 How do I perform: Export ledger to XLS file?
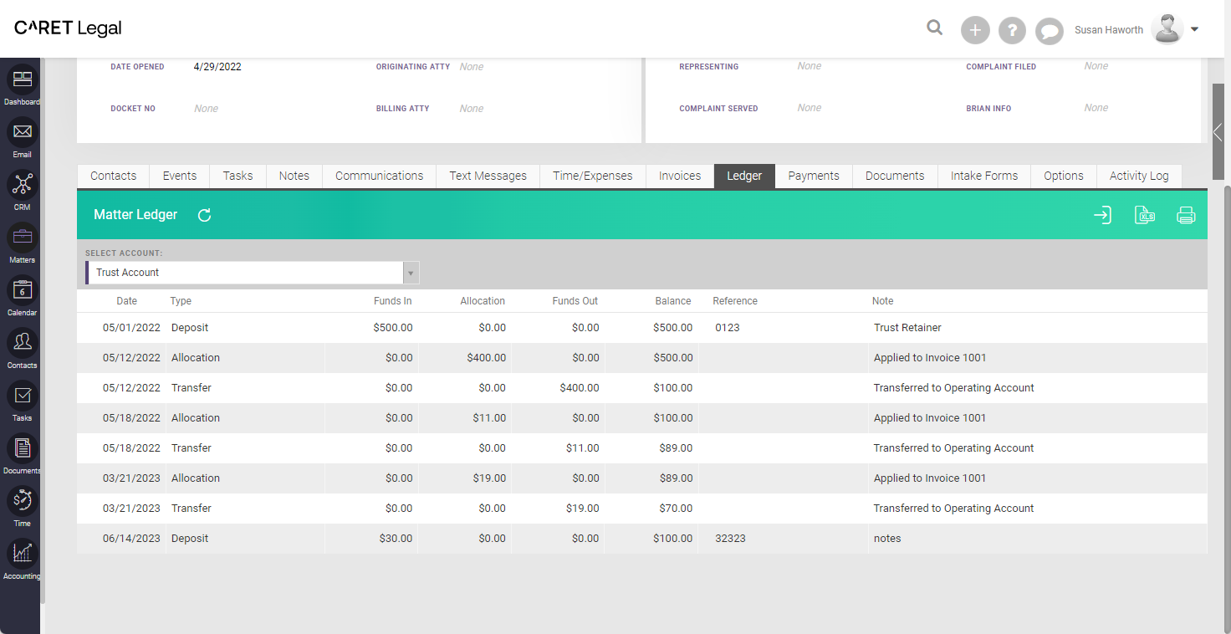(x=1144, y=215)
